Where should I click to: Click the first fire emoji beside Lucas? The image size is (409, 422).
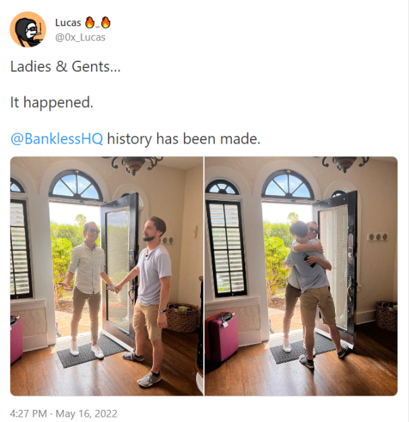(90, 23)
